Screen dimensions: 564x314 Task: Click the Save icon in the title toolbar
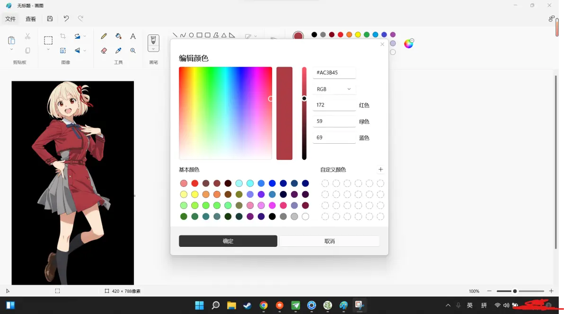pos(50,19)
